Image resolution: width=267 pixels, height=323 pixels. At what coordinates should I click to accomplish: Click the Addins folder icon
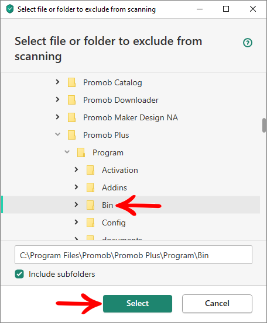pos(90,187)
